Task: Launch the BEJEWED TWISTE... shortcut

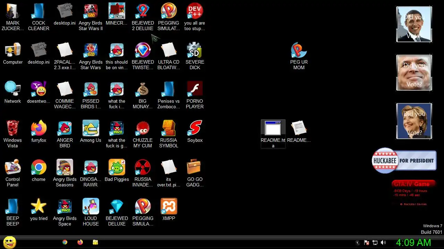Action: tap(143, 56)
